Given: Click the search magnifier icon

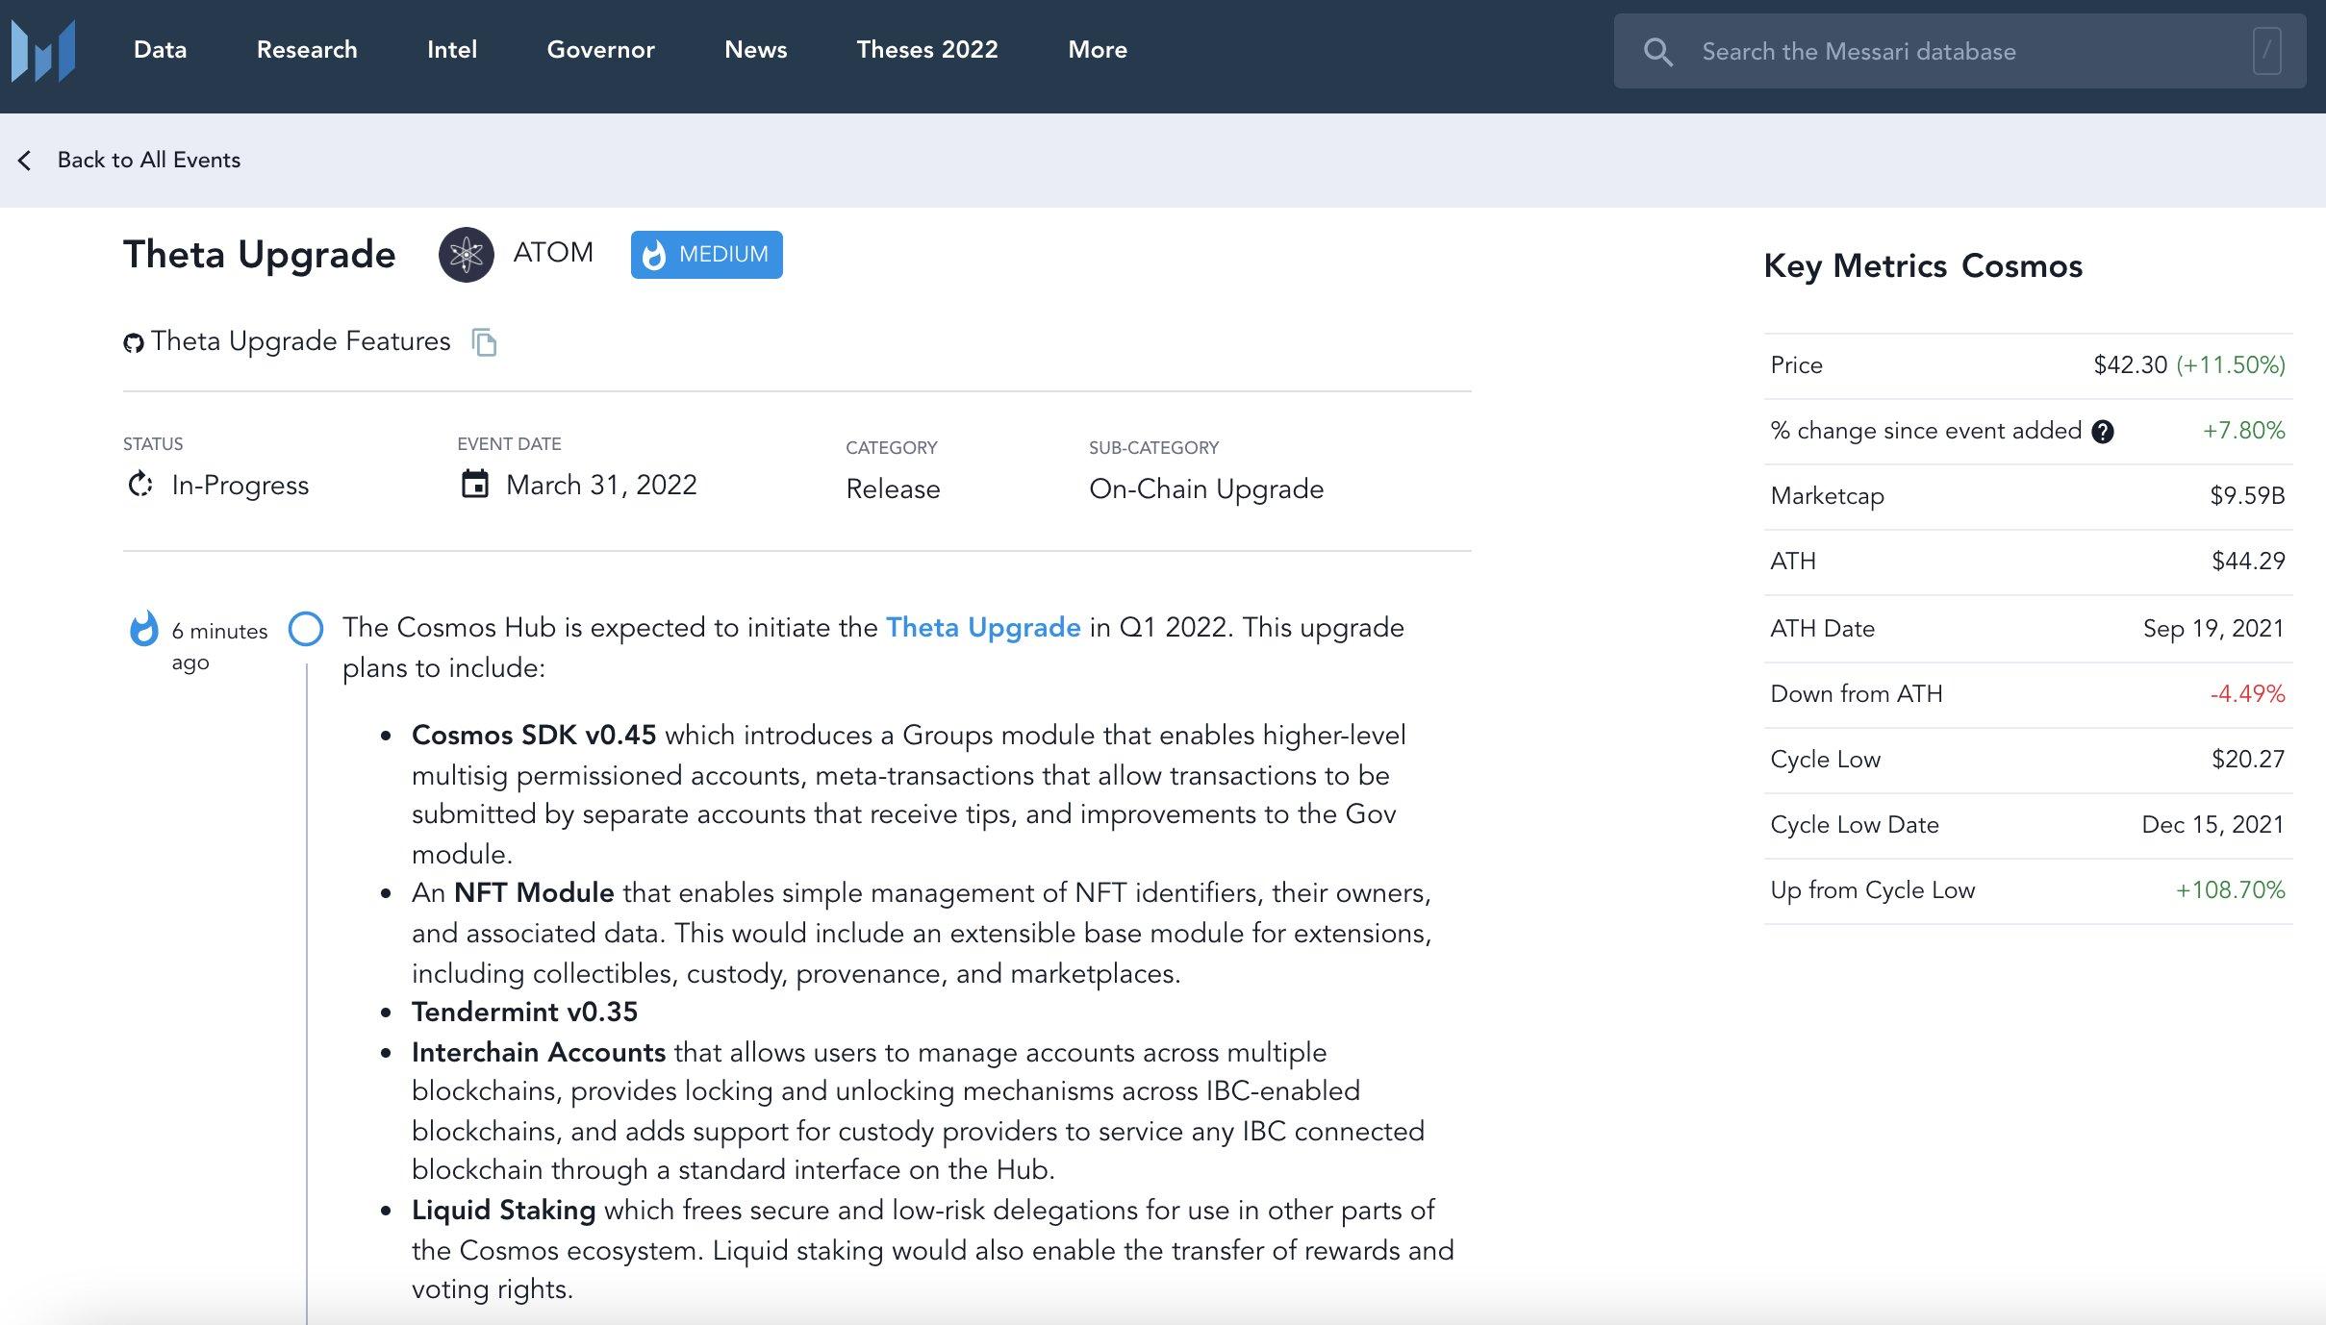Looking at the screenshot, I should (x=1657, y=52).
